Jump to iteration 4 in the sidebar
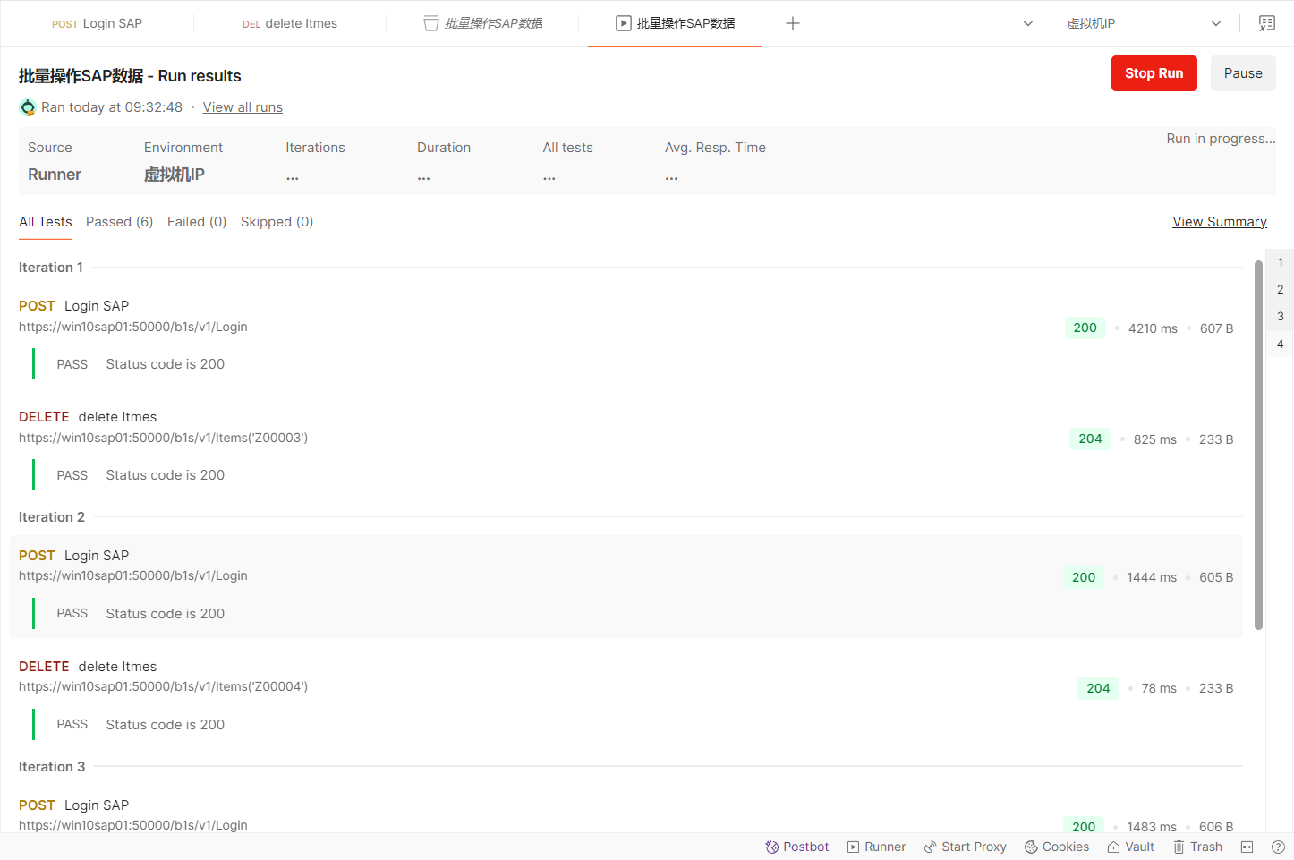 pos(1280,344)
